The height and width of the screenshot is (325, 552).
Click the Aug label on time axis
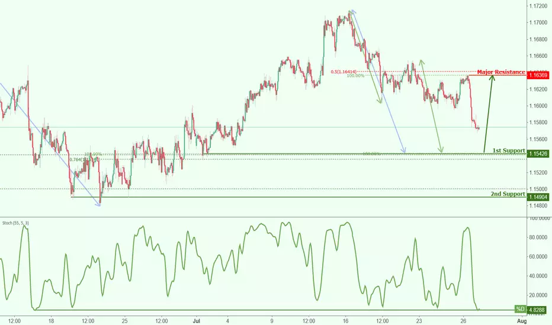[522, 321]
